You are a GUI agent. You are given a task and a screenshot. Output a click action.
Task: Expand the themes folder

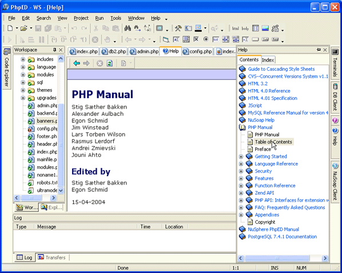point(23,90)
